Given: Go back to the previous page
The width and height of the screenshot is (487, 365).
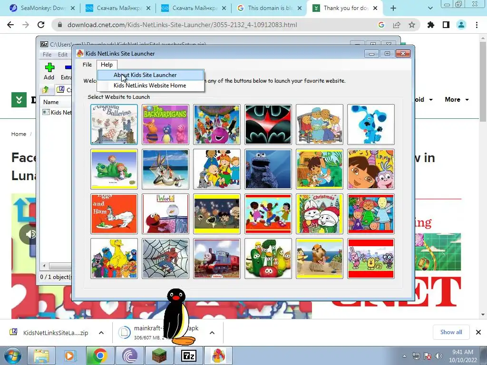Looking at the screenshot, I should (x=10, y=25).
